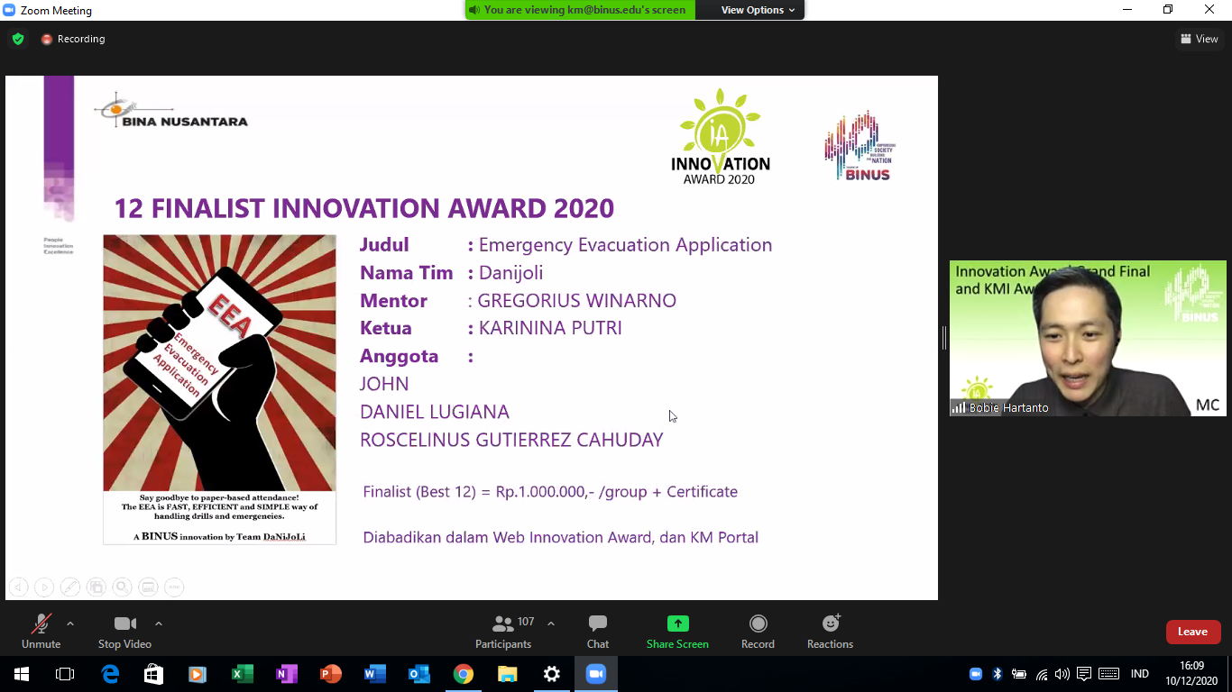Screen dimensions: 1232x692
Task: Open Settings gear on the taskbar
Action: pyautogui.click(x=552, y=674)
